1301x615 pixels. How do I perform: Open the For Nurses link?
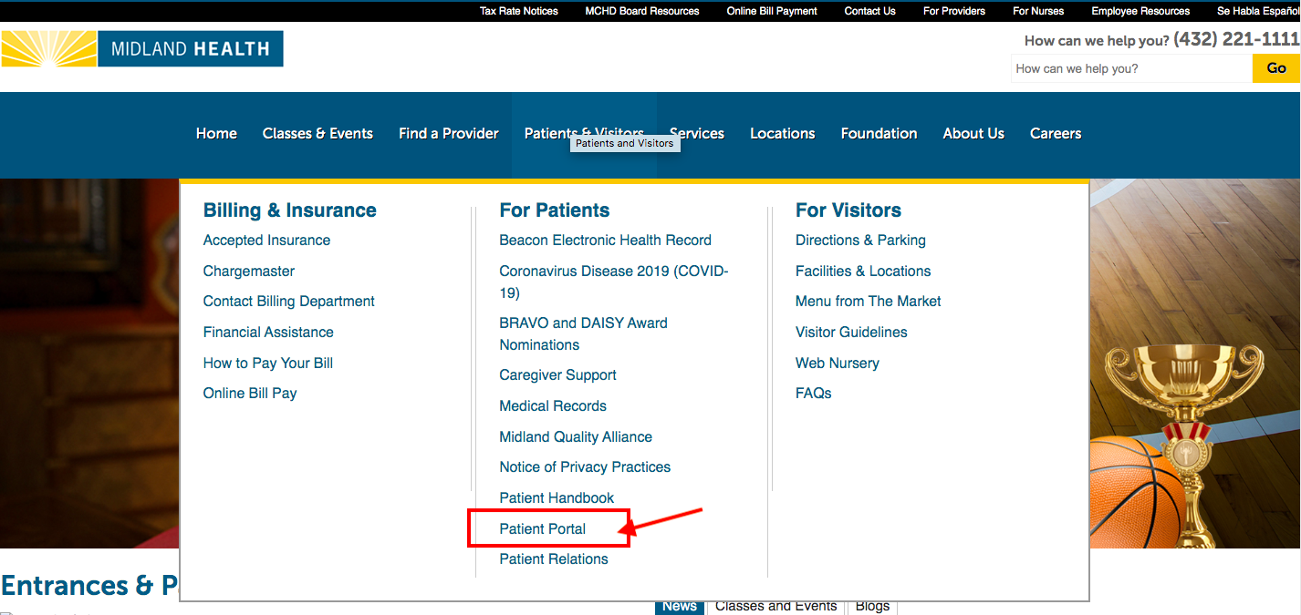[x=1038, y=11]
